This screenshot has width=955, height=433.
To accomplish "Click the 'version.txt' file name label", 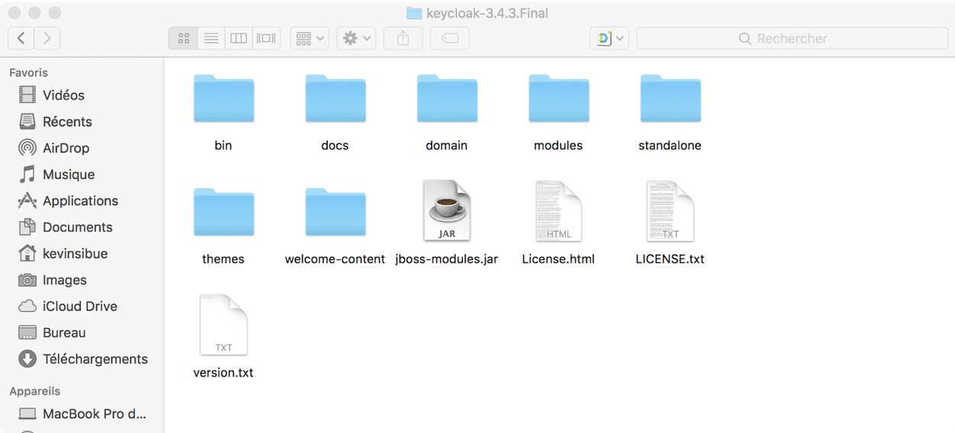I will coord(223,373).
